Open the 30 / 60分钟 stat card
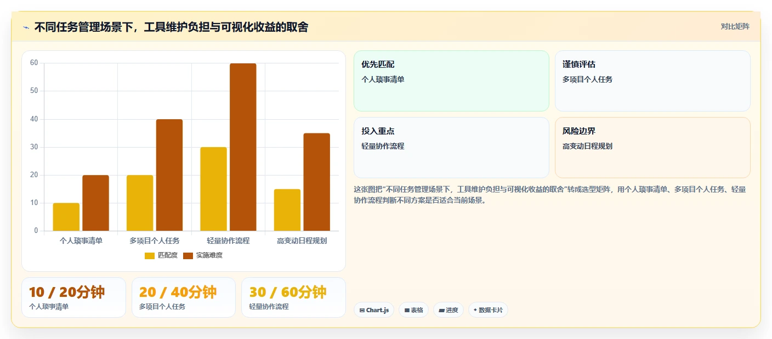Screen dimensions: 772x339 (x=293, y=297)
